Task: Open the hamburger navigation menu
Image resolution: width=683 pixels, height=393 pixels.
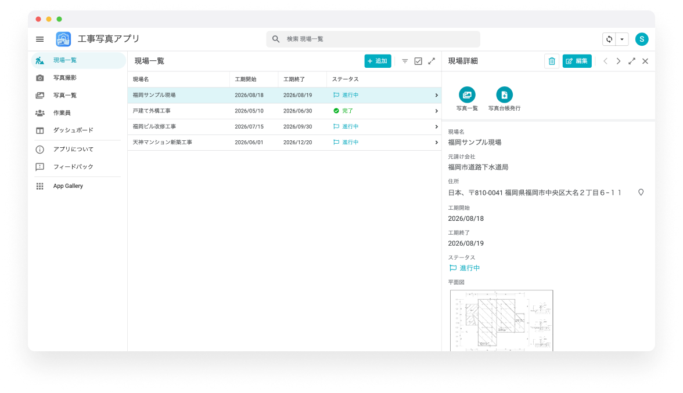Action: point(39,39)
